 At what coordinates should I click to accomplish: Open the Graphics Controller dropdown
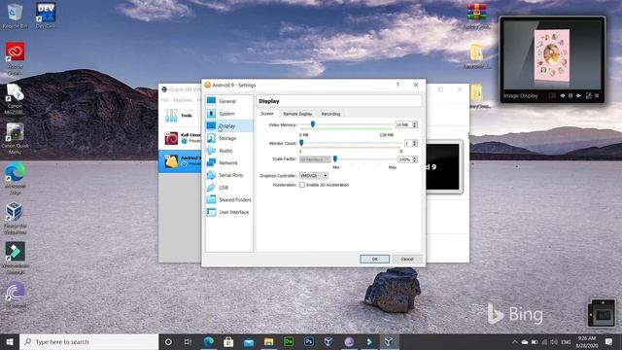313,175
